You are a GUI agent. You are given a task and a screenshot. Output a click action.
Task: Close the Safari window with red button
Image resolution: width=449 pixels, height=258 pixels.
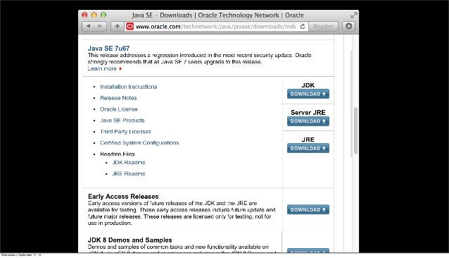click(x=84, y=15)
